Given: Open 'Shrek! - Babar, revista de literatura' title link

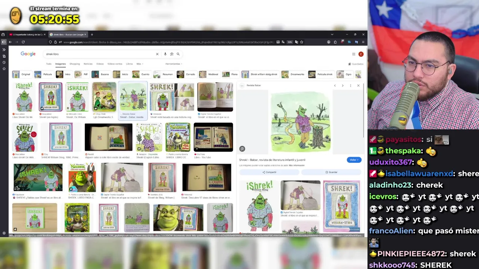Looking at the screenshot, I should point(272,160).
